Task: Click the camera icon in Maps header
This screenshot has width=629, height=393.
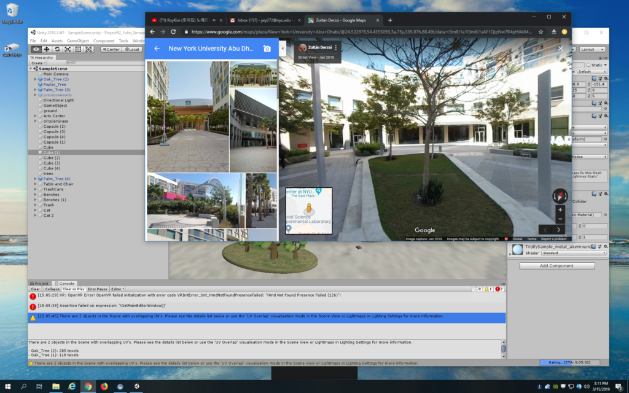Action: 267,49
